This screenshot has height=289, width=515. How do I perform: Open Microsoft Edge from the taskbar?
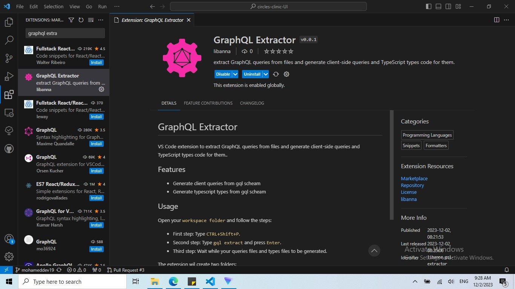173,281
